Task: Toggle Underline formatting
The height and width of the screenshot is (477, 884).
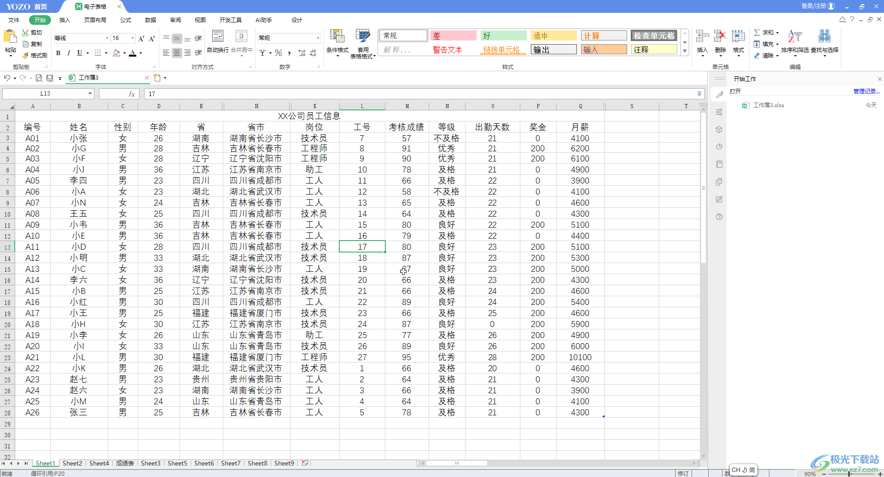Action: [x=79, y=53]
